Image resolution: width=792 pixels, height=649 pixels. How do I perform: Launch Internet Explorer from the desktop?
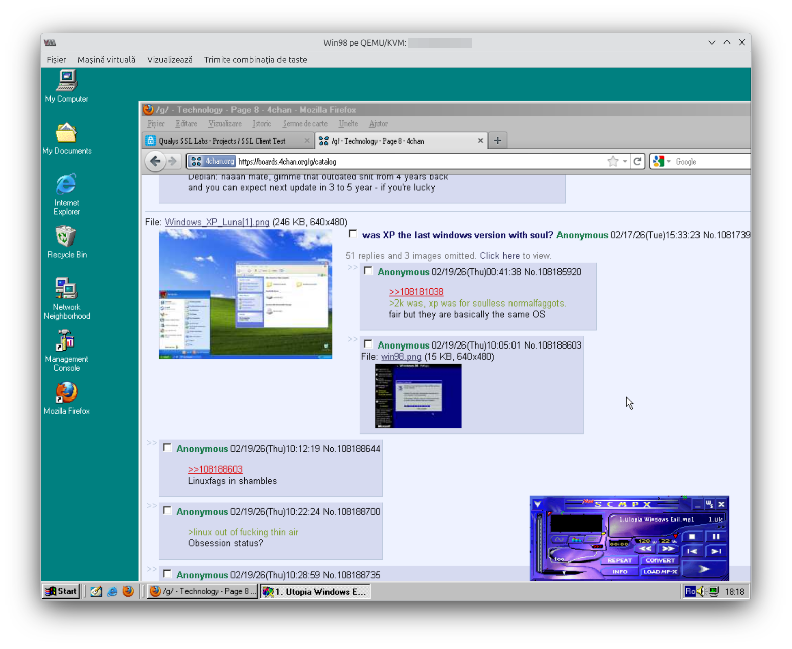coord(67,195)
